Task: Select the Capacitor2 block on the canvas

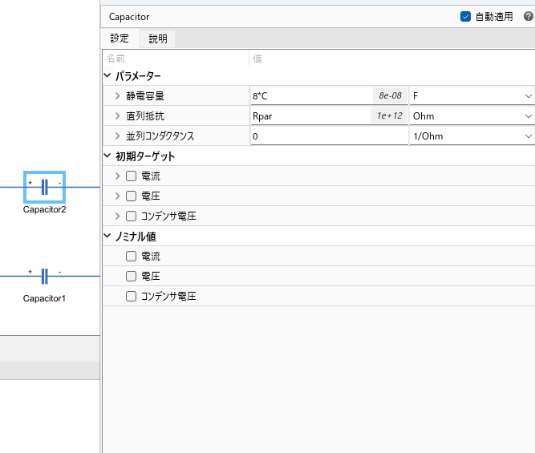Action: click(44, 188)
